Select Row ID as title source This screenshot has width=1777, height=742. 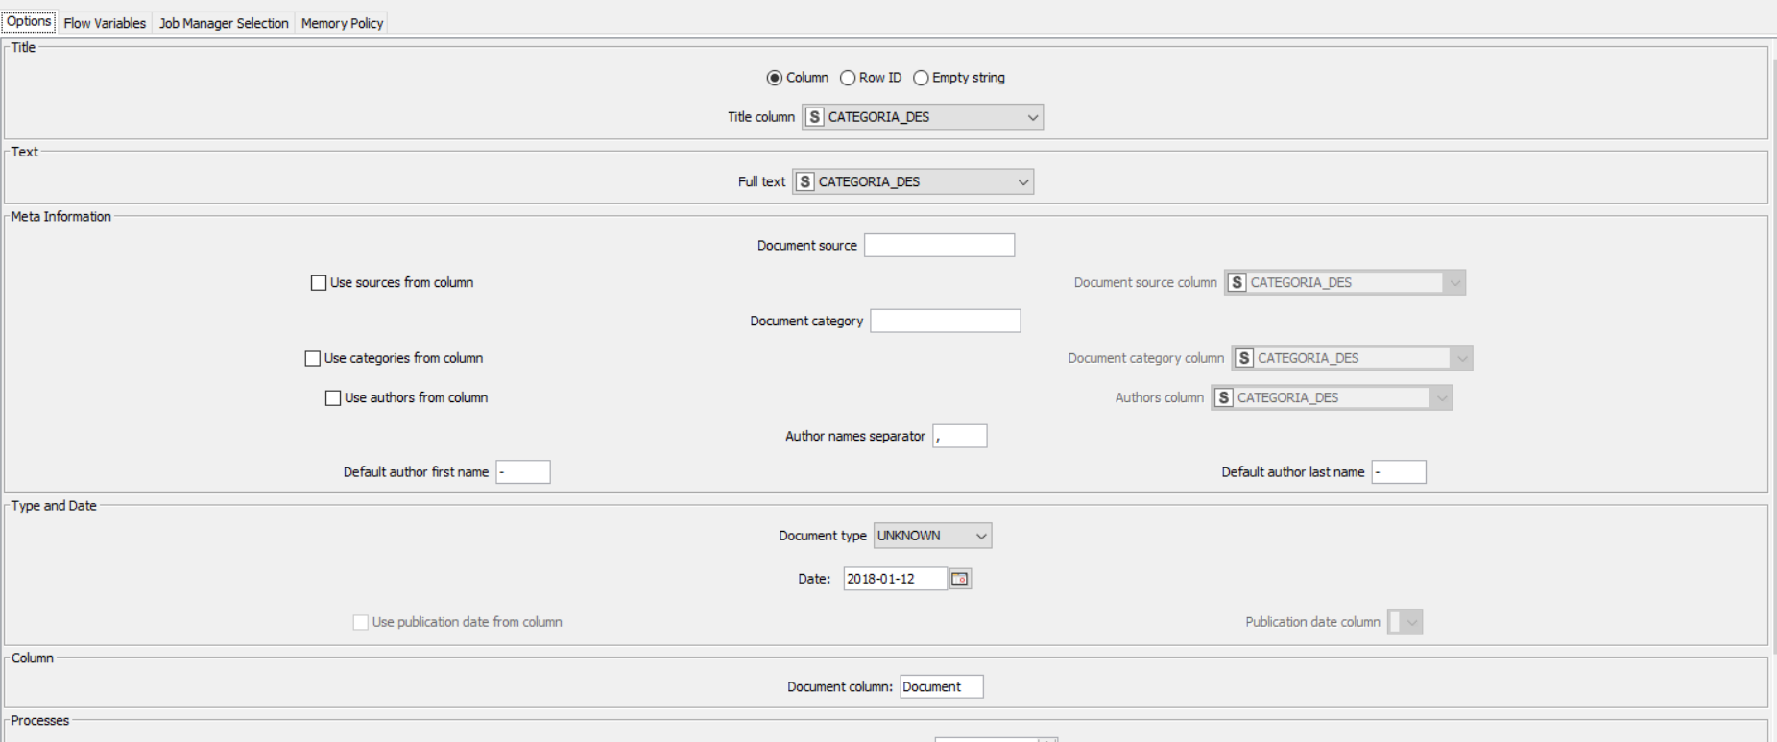(847, 78)
